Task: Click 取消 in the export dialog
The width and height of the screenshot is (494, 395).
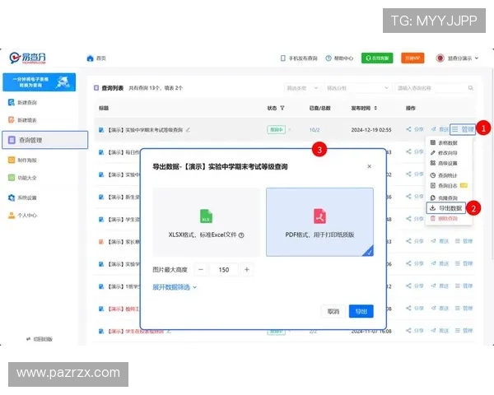Action: [x=333, y=311]
